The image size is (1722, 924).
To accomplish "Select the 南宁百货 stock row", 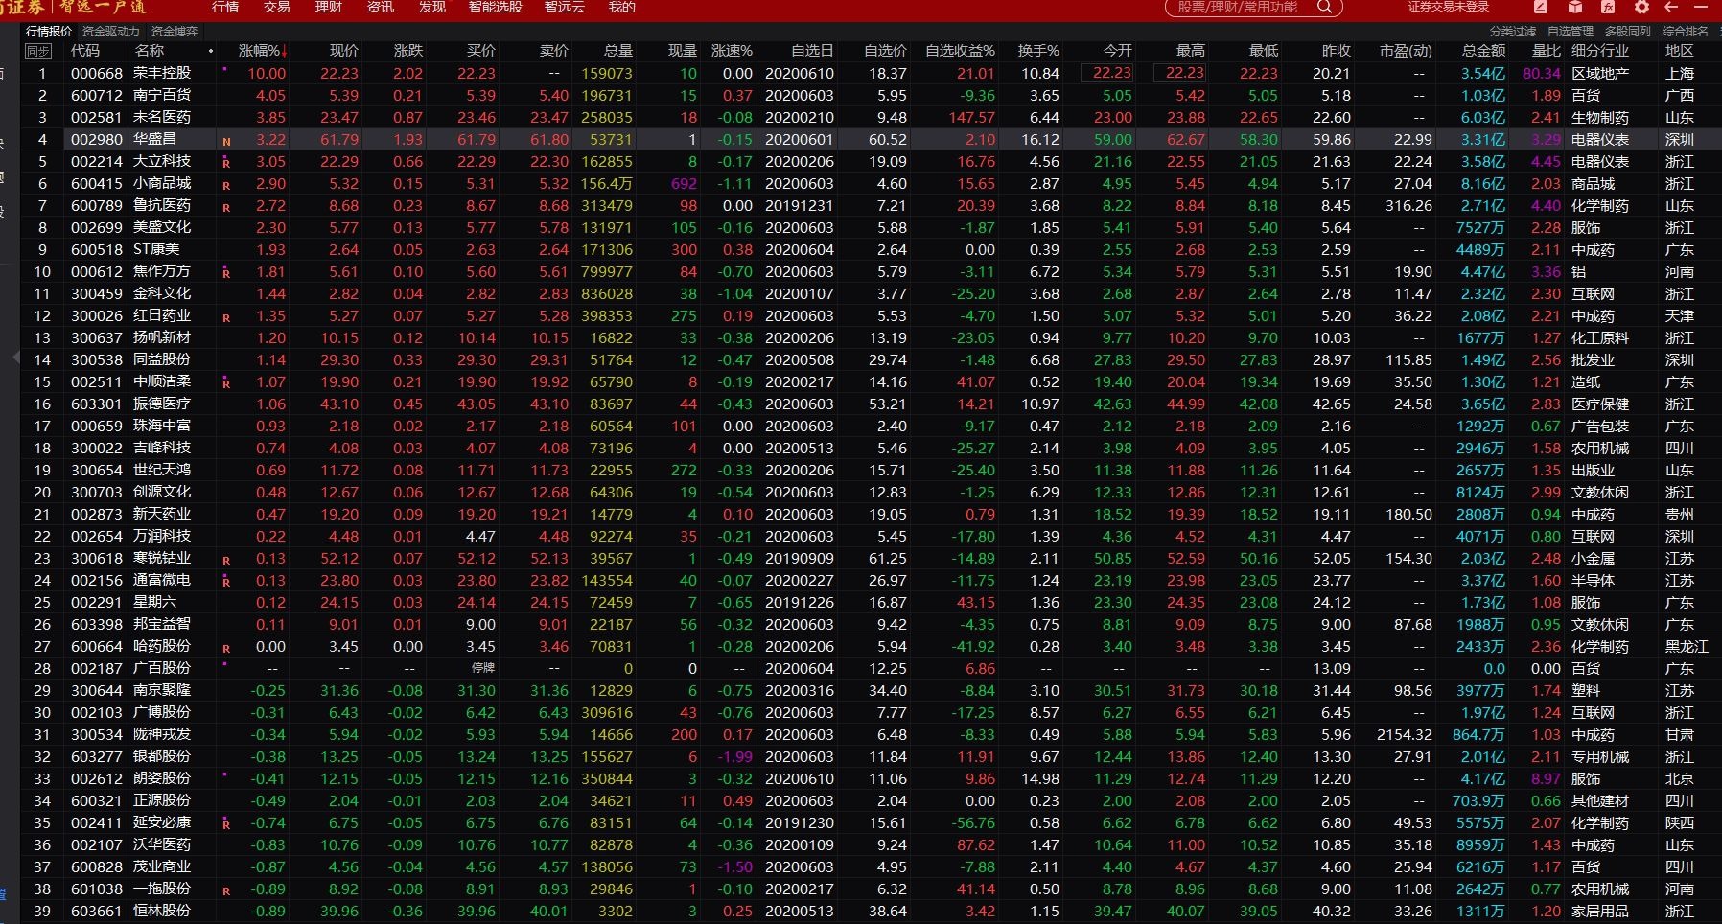I will point(872,95).
